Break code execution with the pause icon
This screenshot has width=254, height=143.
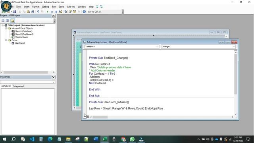(x=52, y=12)
